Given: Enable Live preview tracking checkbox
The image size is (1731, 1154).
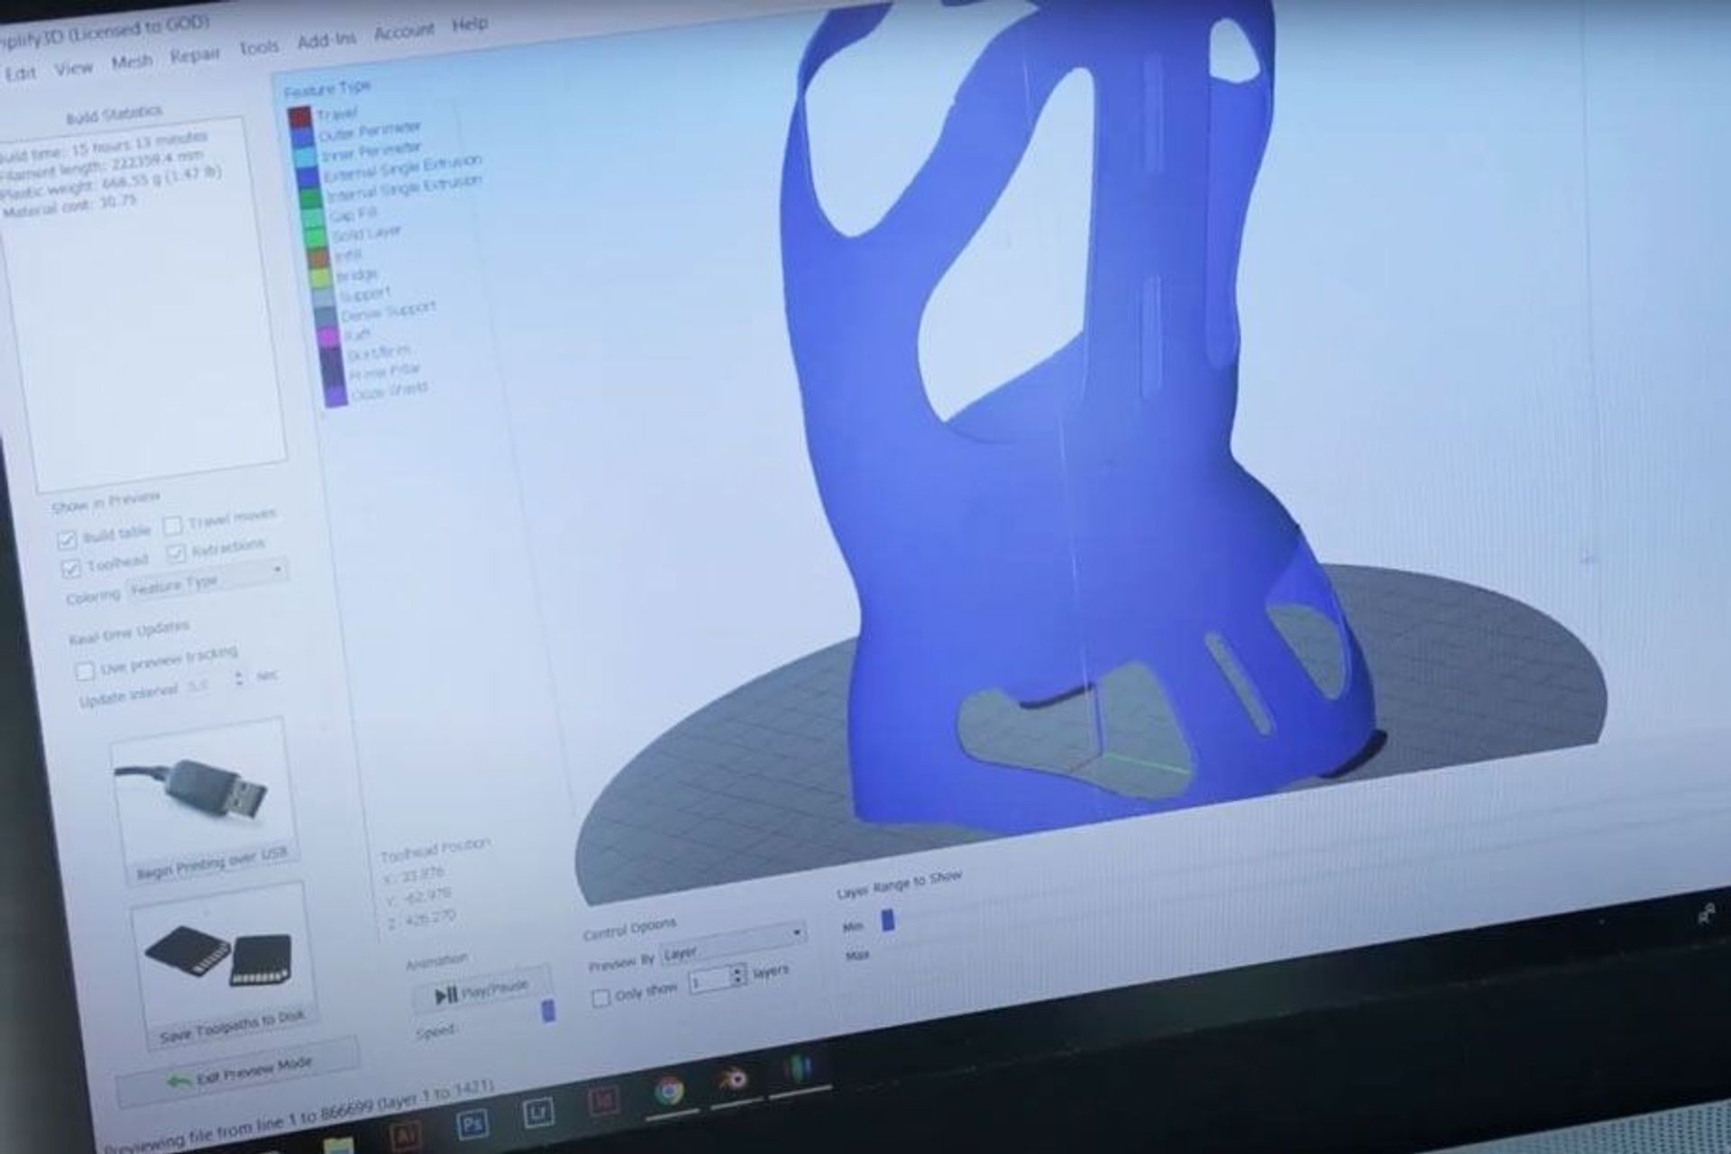Looking at the screenshot, I should [85, 671].
